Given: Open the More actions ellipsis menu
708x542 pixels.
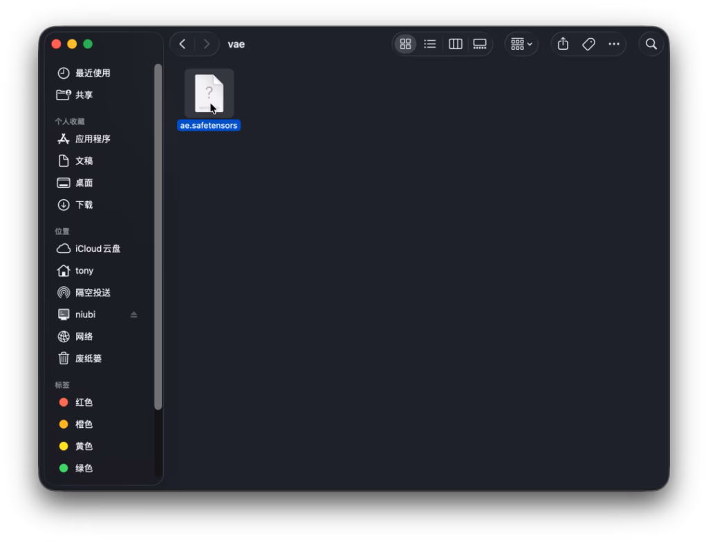Looking at the screenshot, I should click(614, 44).
